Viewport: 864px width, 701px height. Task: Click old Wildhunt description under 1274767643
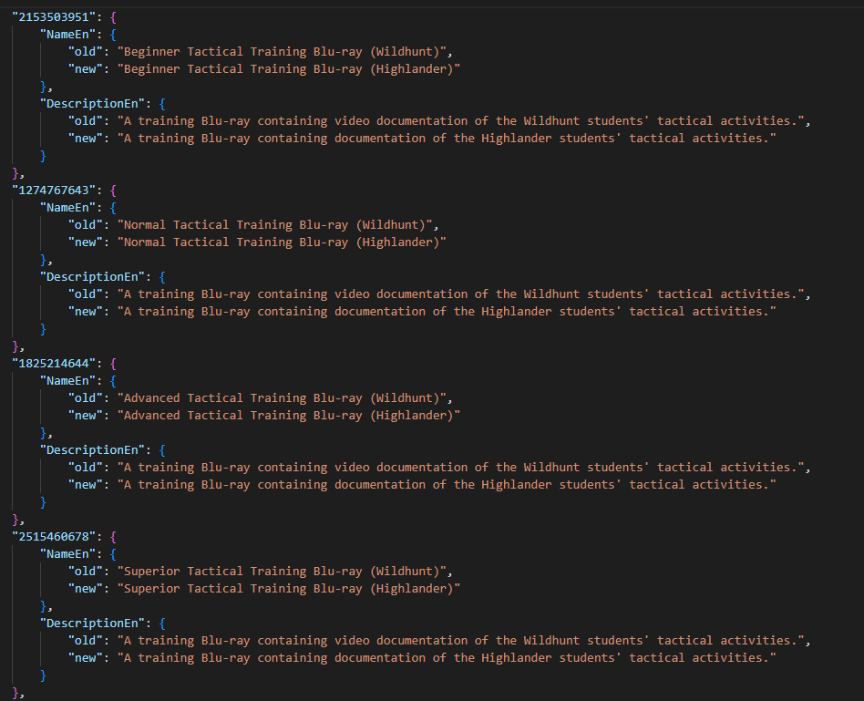pos(460,294)
